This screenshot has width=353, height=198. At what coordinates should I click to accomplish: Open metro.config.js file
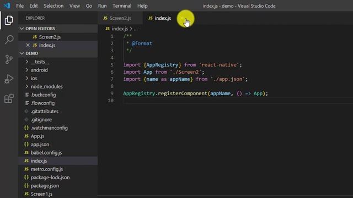point(58,169)
